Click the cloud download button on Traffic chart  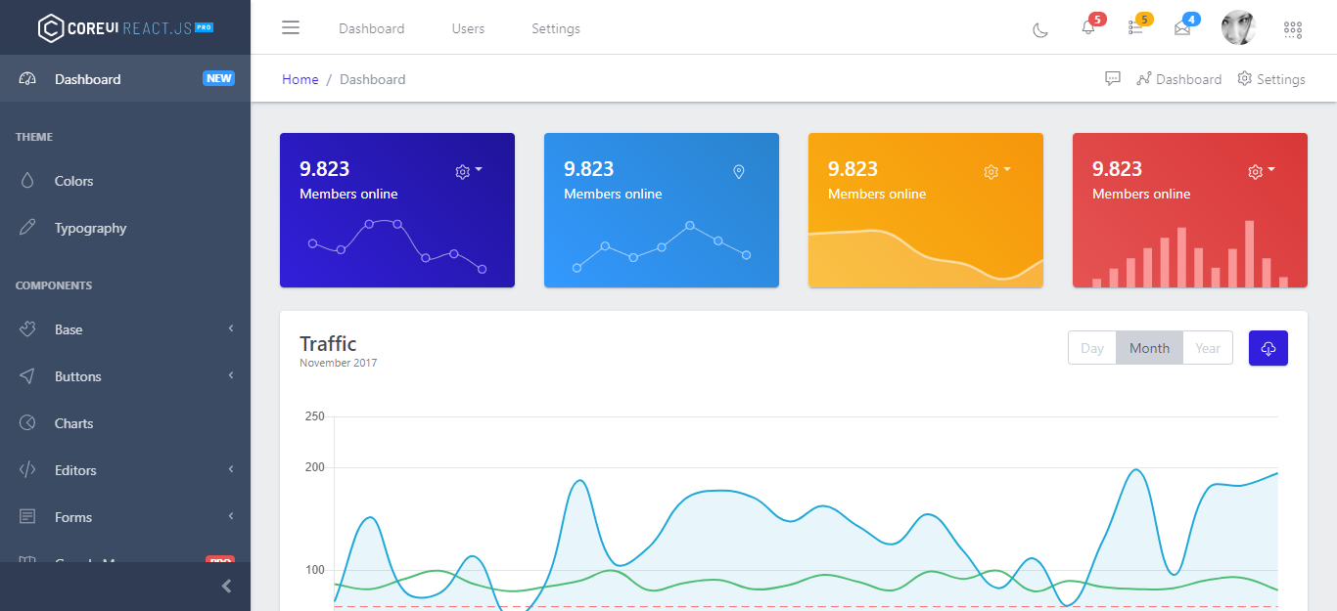pos(1268,347)
